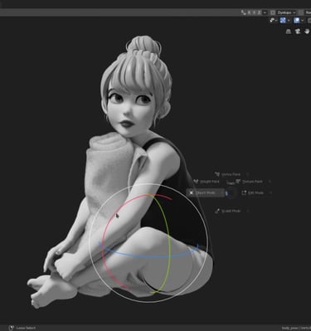Click the hand pan view icon

pos(307,32)
